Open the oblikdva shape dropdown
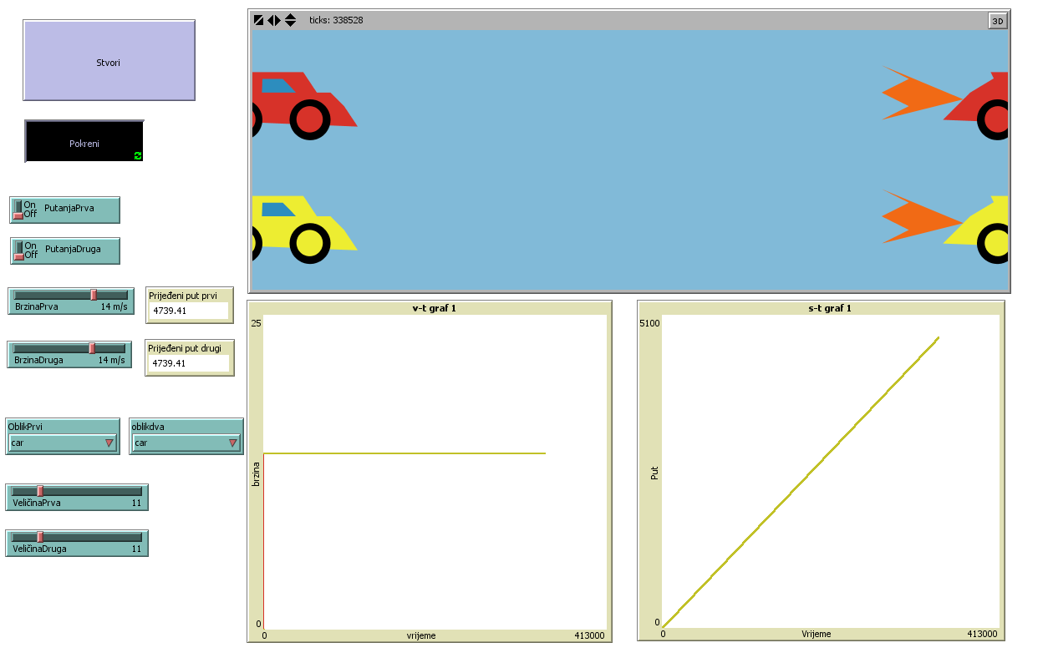 186,443
